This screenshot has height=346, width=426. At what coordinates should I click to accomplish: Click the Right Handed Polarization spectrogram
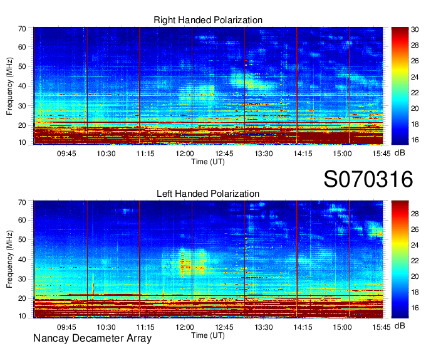208,86
